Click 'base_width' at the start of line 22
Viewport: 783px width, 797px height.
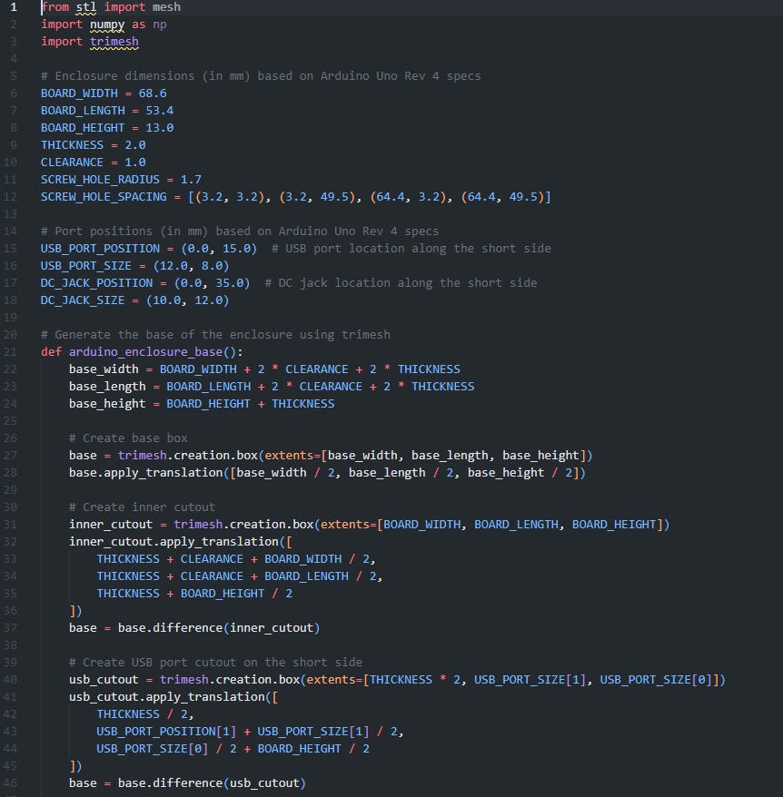tap(104, 369)
